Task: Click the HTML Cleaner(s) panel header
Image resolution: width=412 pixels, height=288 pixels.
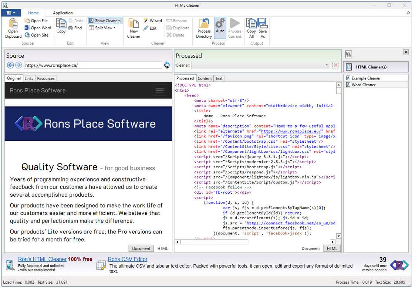Action: tap(376, 67)
